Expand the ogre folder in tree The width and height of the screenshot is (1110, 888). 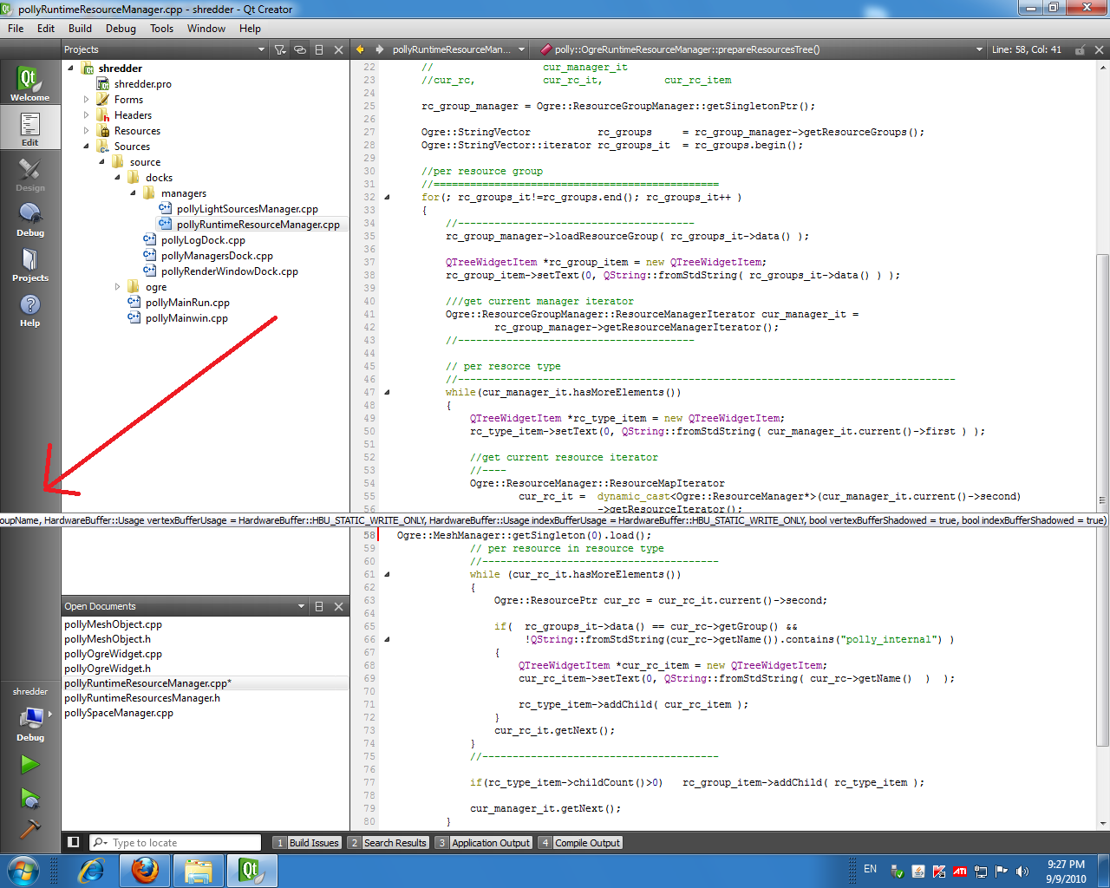tap(118, 287)
